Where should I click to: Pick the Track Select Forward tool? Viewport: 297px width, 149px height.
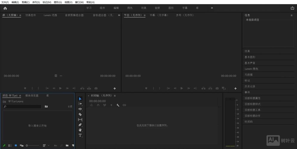(x=80, y=104)
